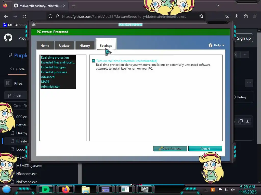The height and width of the screenshot is (195, 261).
Task: Click the Cancel button
Action: click(205, 148)
